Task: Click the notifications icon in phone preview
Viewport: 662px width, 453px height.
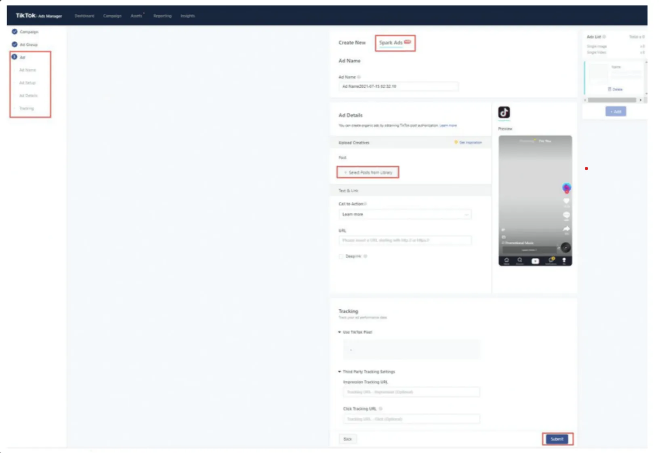Action: 551,260
